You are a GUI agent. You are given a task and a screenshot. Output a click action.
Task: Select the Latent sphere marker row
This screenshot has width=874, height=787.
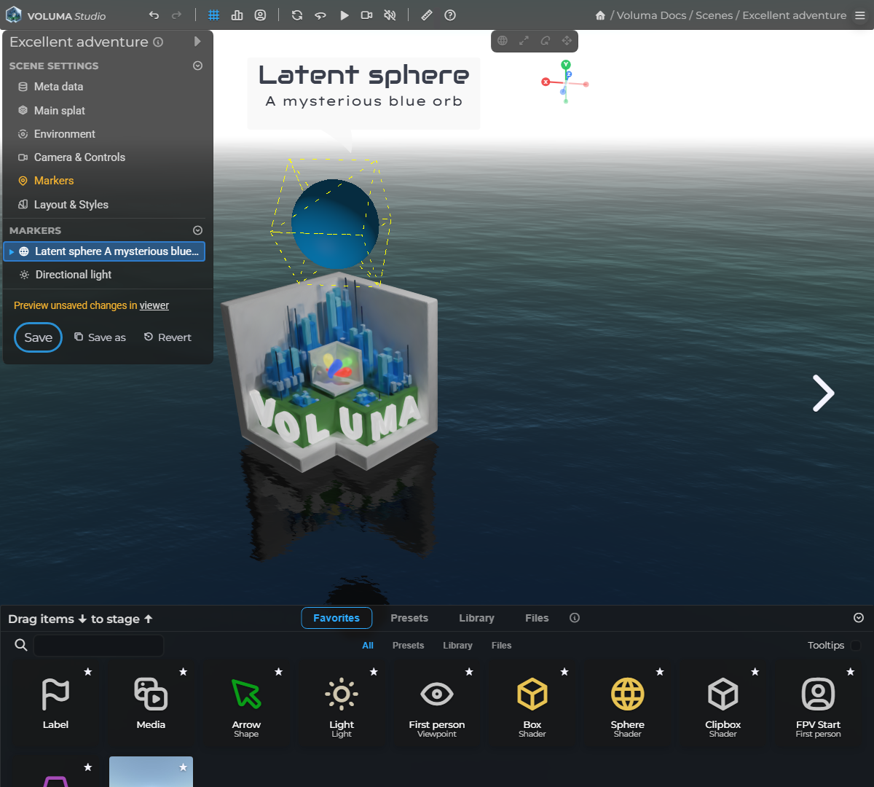tap(104, 251)
